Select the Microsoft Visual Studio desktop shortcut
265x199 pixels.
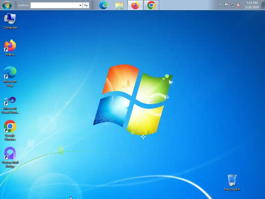point(10,105)
